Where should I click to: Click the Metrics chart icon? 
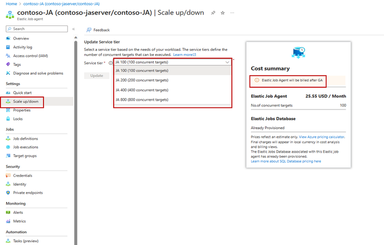click(8, 221)
